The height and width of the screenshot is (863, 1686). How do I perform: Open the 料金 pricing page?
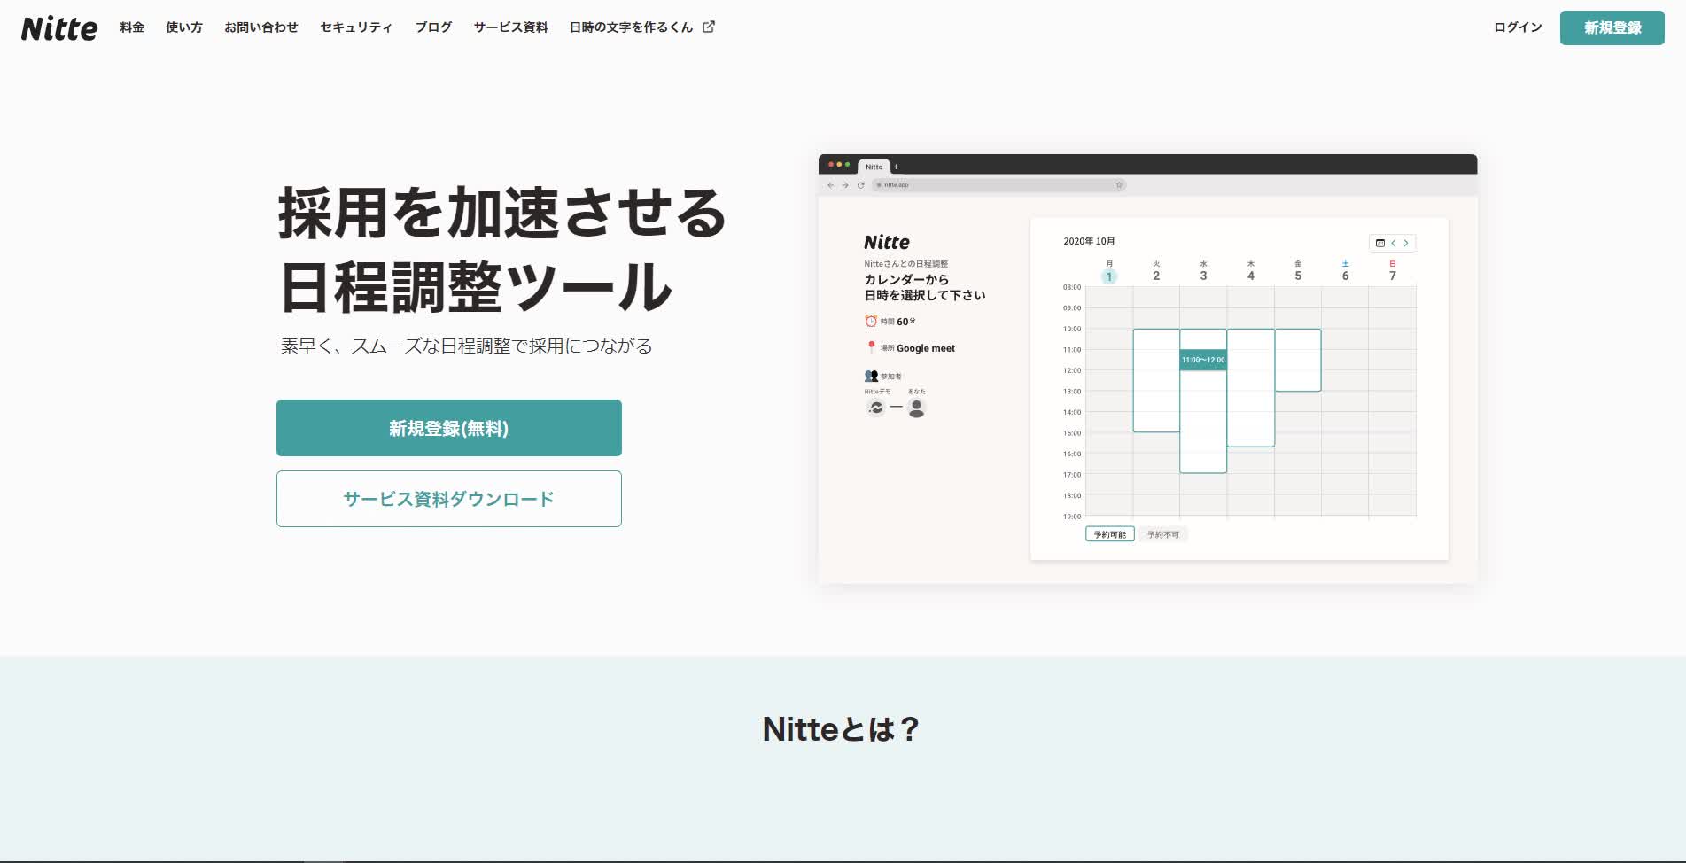coord(132,27)
